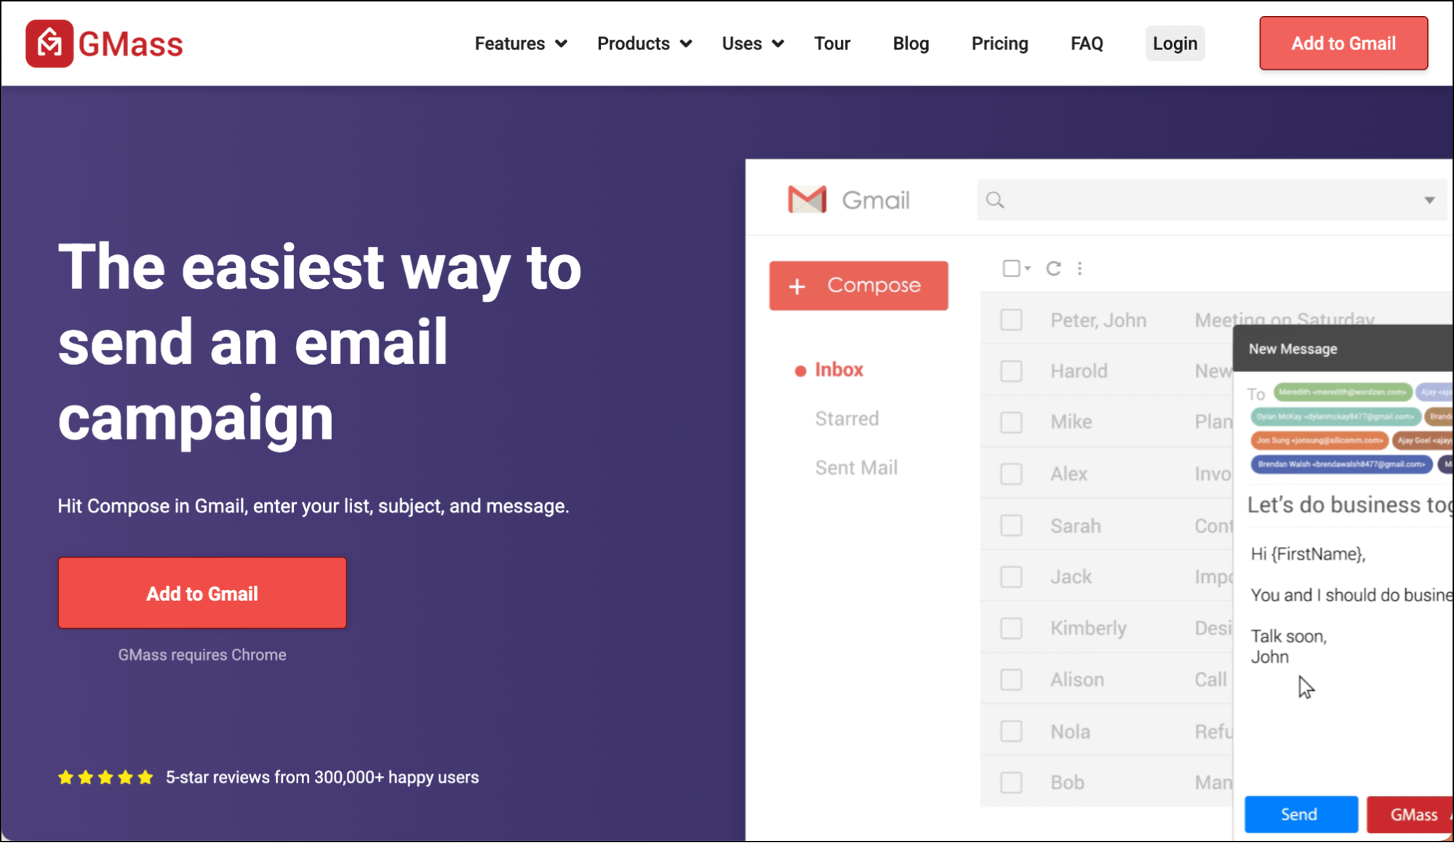The image size is (1454, 843).
Task: Click the blue Send button
Action: pyautogui.click(x=1301, y=815)
